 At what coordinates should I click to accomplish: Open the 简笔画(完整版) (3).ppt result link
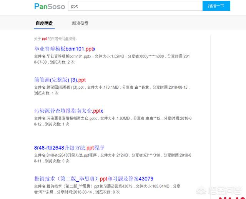pyautogui.click(x=60, y=80)
